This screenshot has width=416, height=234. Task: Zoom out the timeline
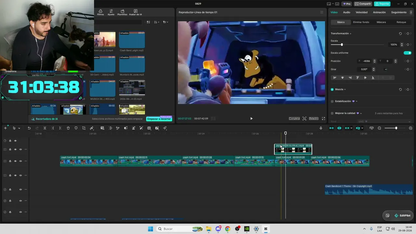(379, 128)
